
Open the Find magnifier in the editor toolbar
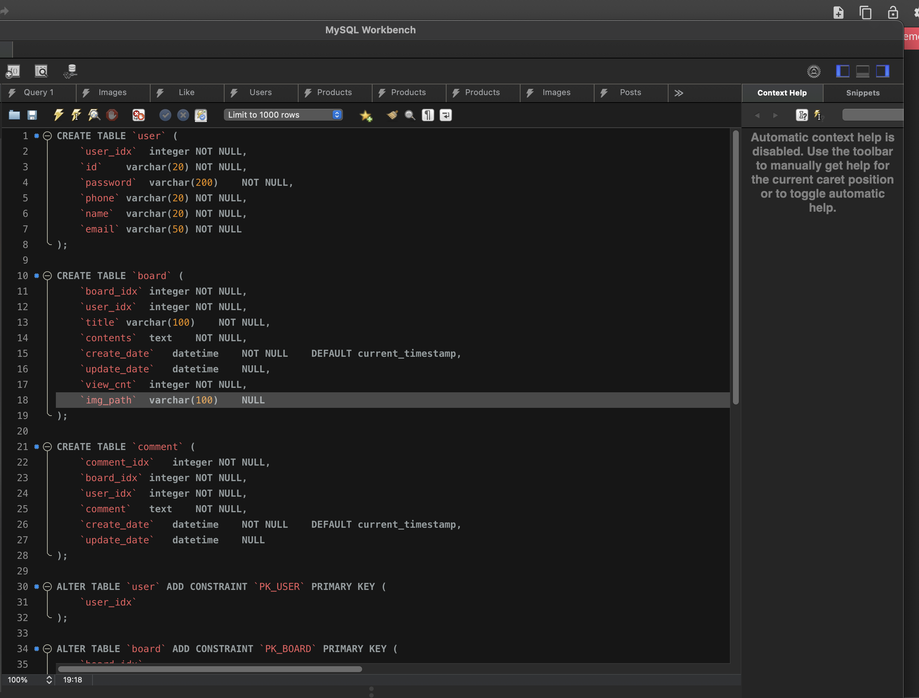[x=410, y=115]
